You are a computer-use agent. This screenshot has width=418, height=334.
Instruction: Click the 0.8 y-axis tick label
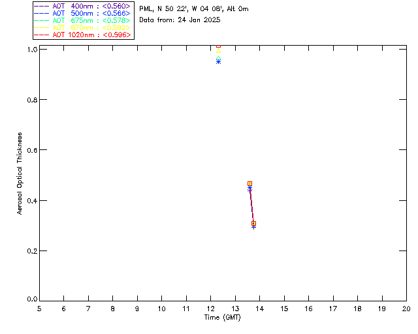(x=32, y=100)
